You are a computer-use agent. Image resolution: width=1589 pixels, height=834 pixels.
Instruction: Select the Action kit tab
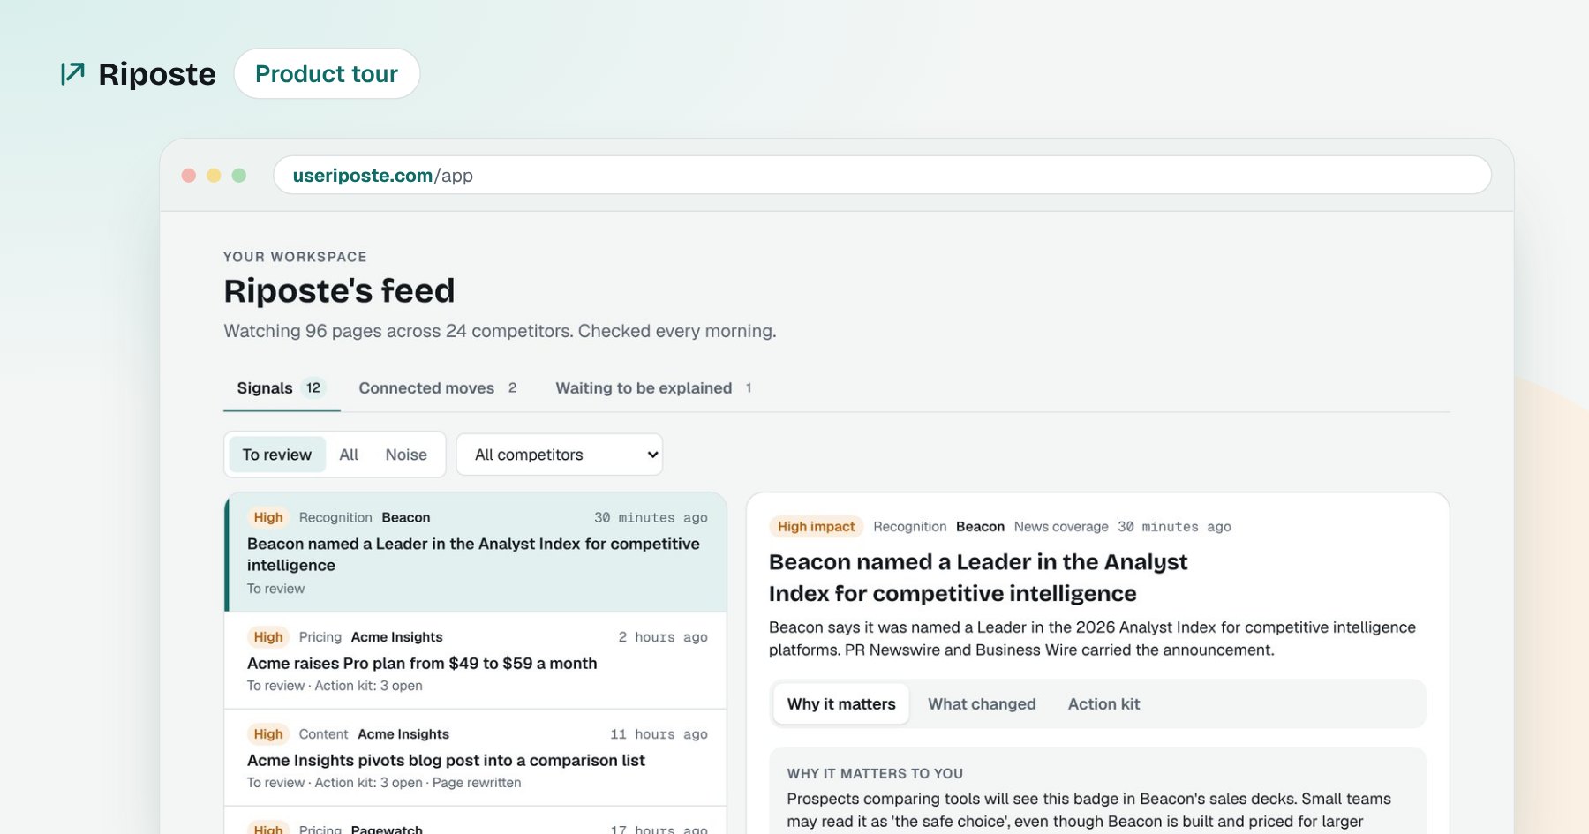click(x=1103, y=704)
